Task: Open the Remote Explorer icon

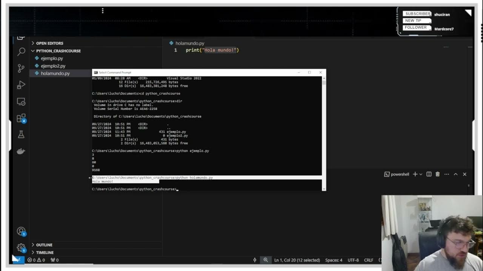Action: click(21, 101)
